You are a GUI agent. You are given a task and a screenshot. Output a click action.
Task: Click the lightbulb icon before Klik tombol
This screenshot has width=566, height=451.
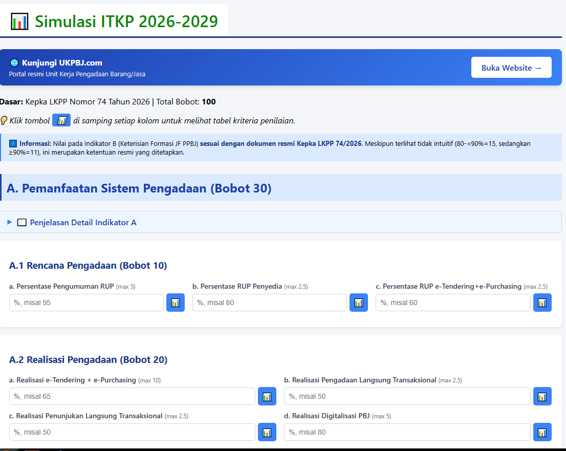point(4,121)
